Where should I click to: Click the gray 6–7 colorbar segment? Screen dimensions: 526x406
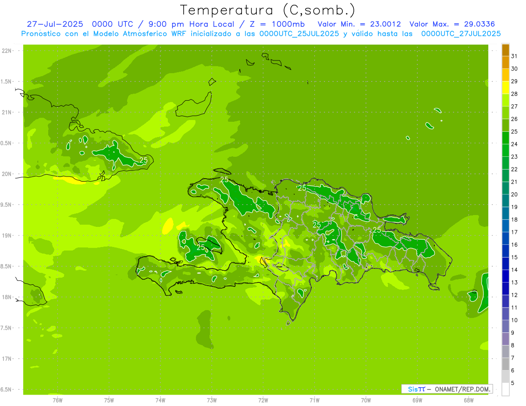pos(505,364)
